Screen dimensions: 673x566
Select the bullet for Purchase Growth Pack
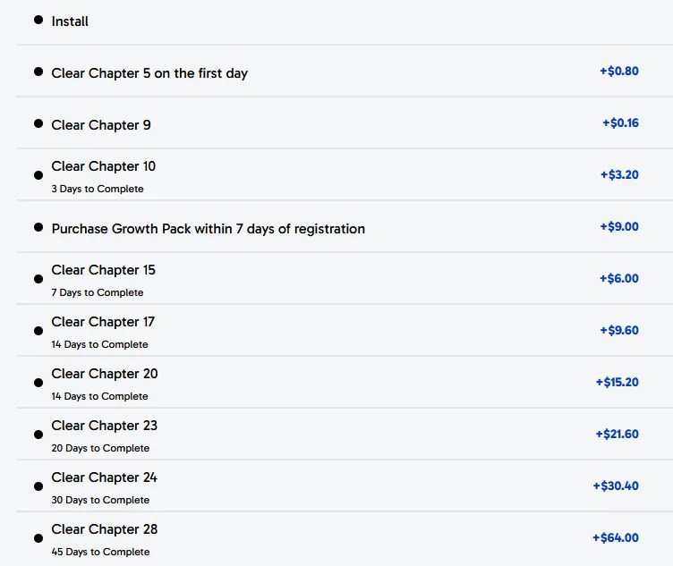pyautogui.click(x=38, y=227)
